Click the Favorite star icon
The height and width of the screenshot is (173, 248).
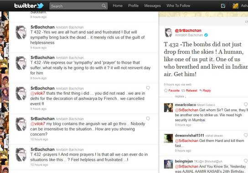pyautogui.click(x=165, y=91)
